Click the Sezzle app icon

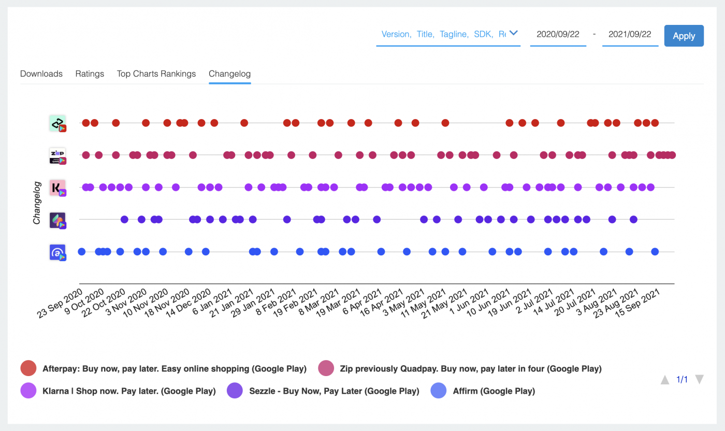pos(57,220)
